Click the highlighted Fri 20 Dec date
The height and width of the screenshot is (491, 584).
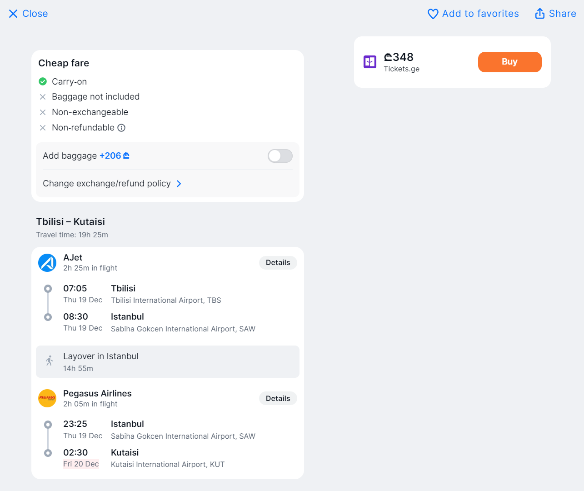point(81,464)
